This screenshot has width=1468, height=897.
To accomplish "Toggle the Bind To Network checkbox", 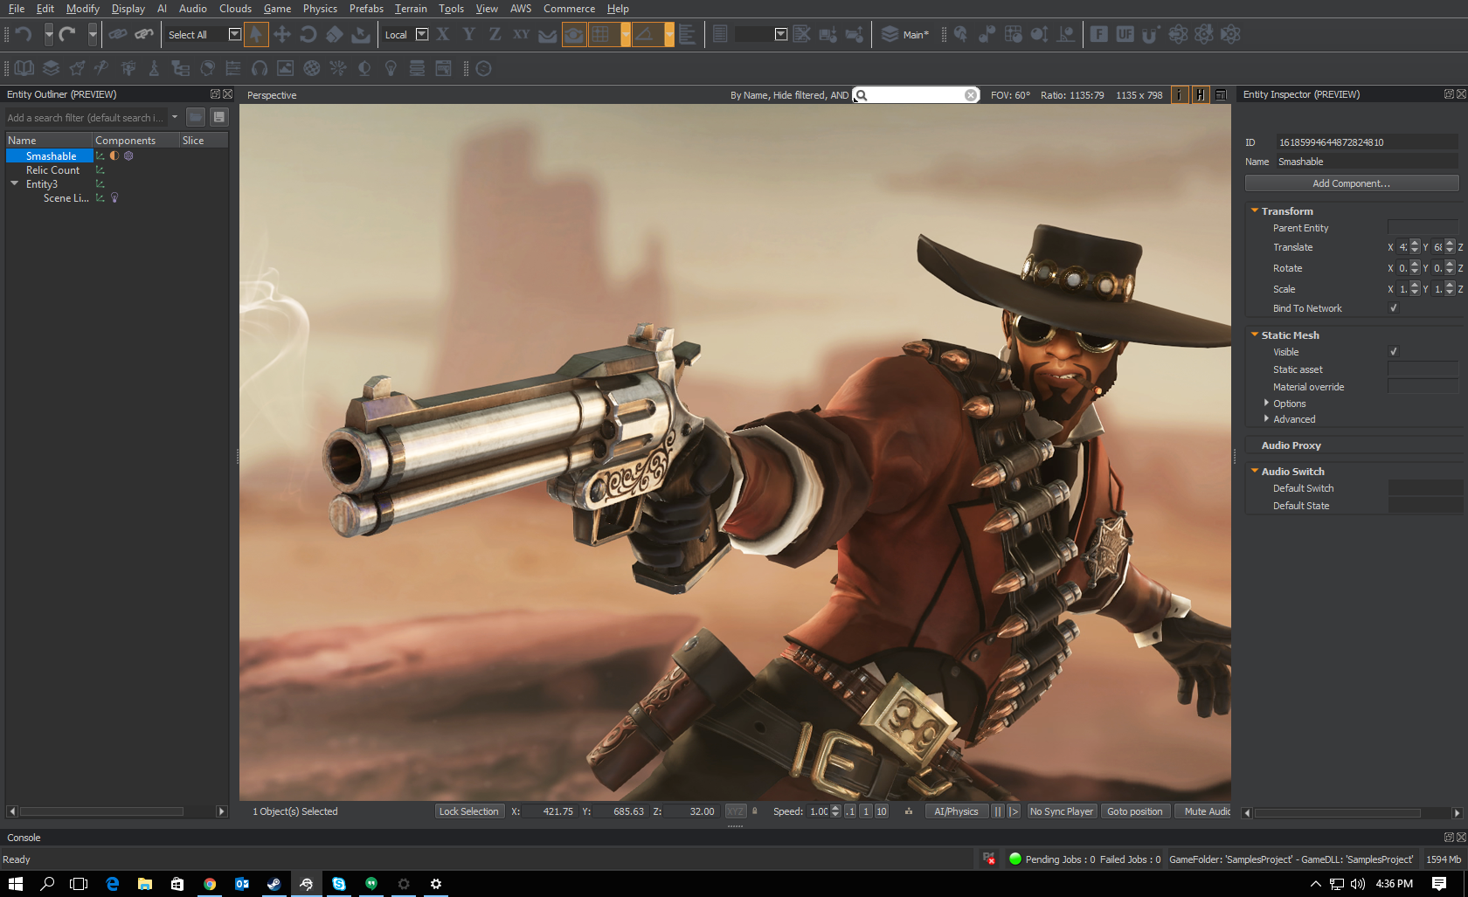I will click(x=1394, y=308).
